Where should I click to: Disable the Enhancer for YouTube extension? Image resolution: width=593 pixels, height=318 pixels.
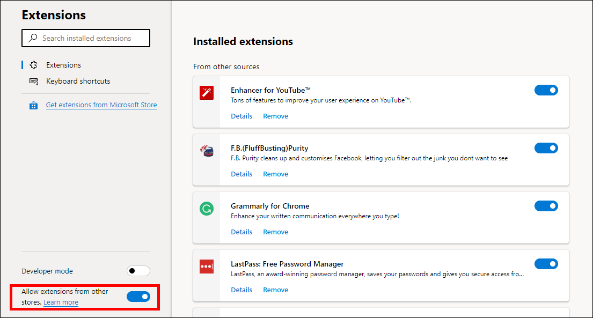pos(546,90)
